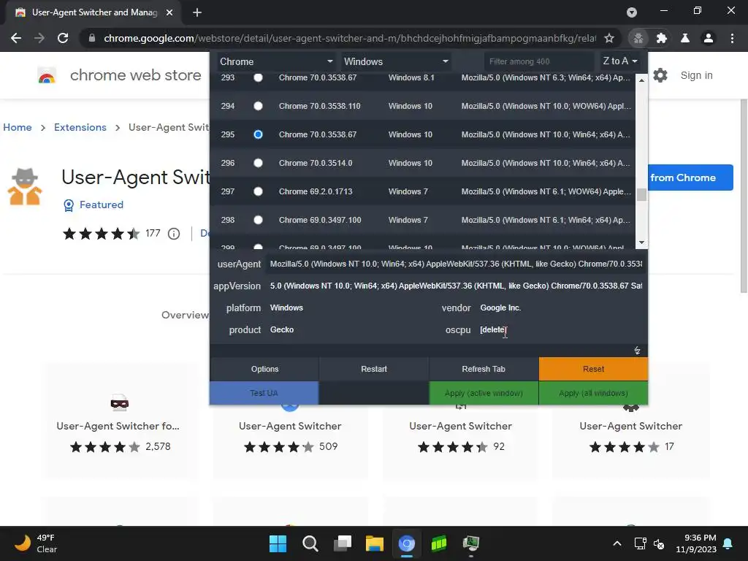Select row 297 Chrome 69.2.0.1713 radio button

click(258, 192)
